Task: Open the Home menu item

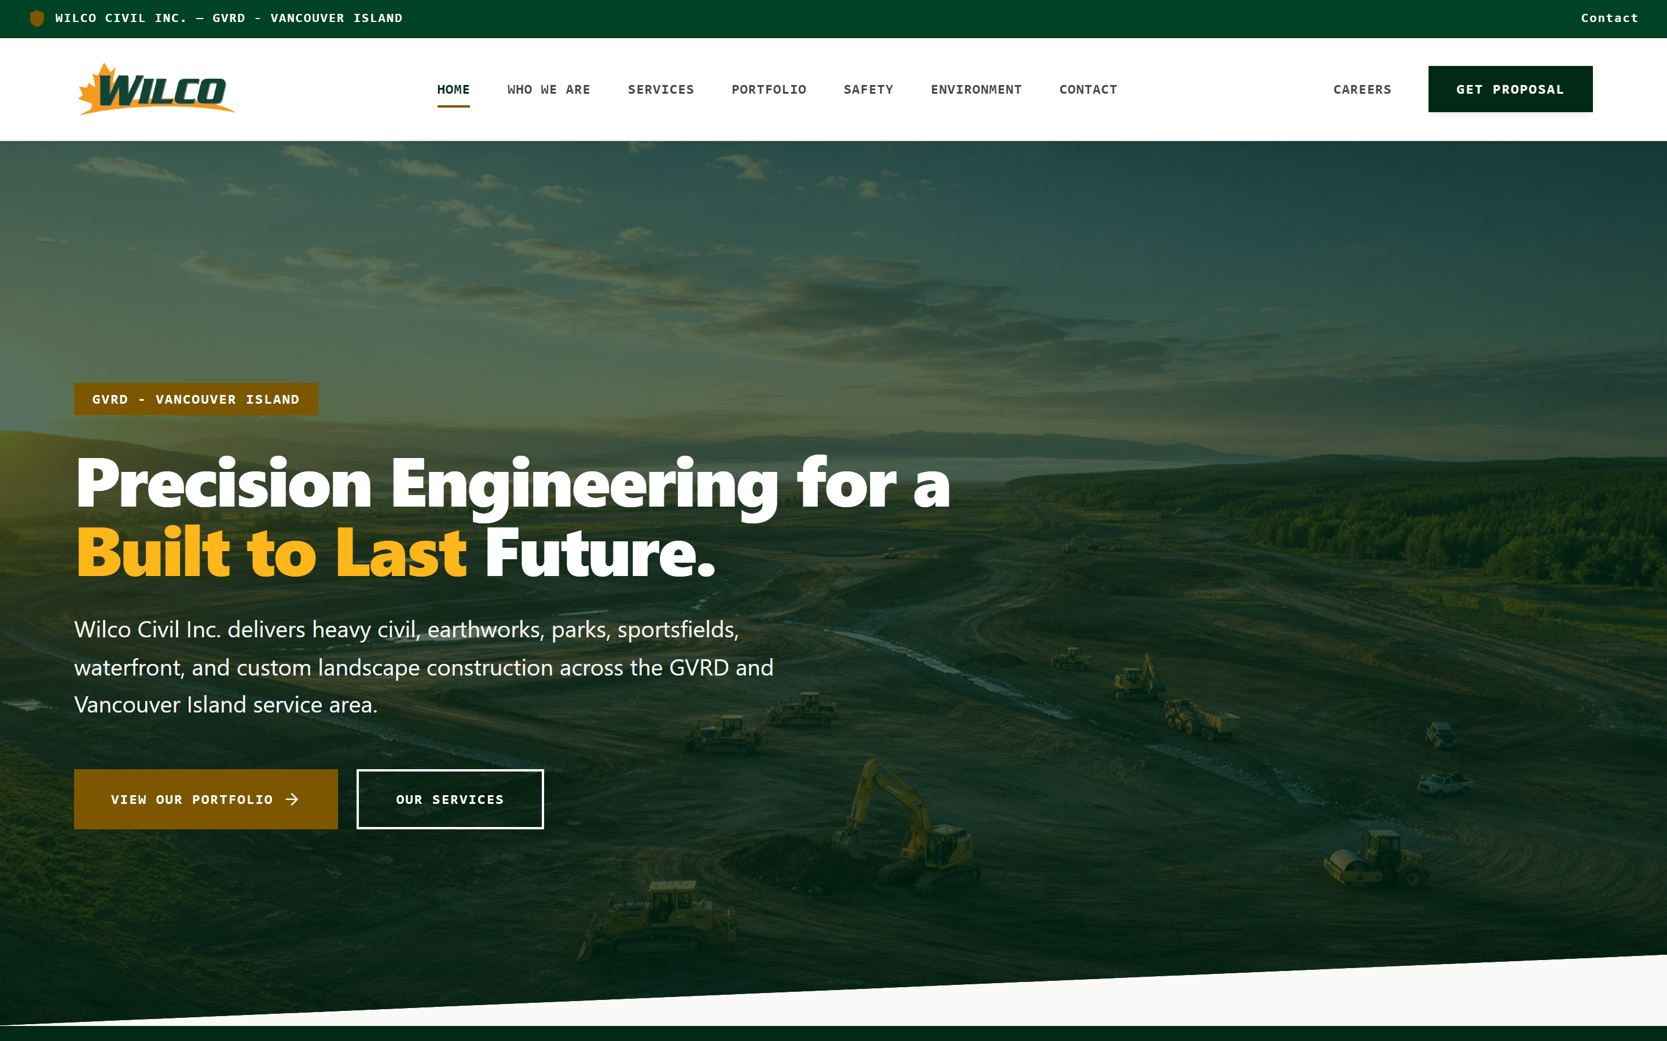Action: (x=453, y=90)
